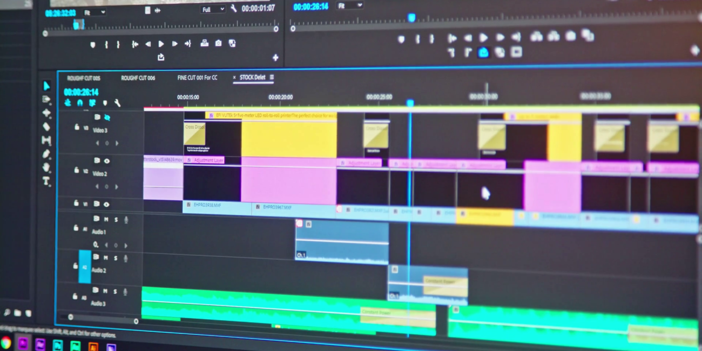Viewport: 702px width, 351px height.
Task: Toggle V1 track output eye
Action: (106, 204)
